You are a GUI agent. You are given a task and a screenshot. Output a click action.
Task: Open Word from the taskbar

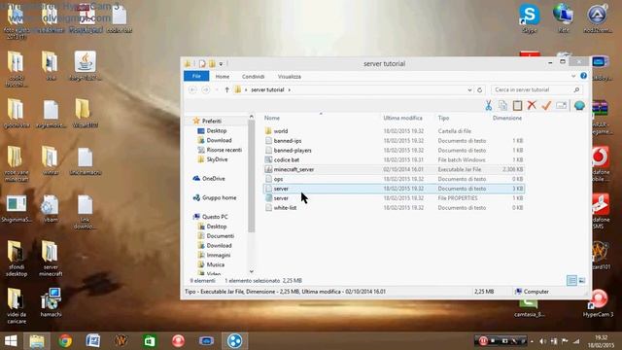coord(93,341)
